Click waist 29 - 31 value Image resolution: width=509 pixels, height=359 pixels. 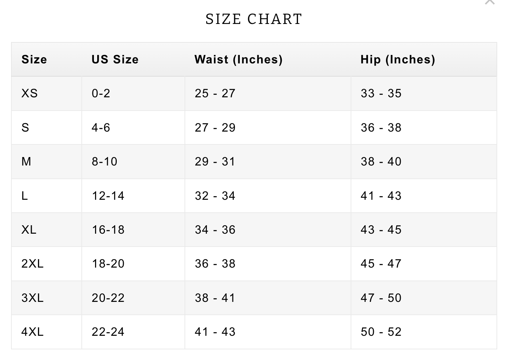tap(215, 161)
